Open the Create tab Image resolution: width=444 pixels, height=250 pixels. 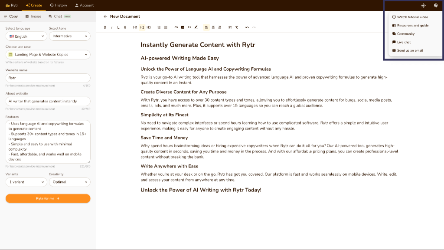pyautogui.click(x=34, y=5)
